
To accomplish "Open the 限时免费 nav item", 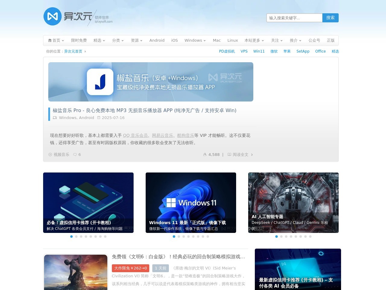I will pyautogui.click(x=79, y=40).
